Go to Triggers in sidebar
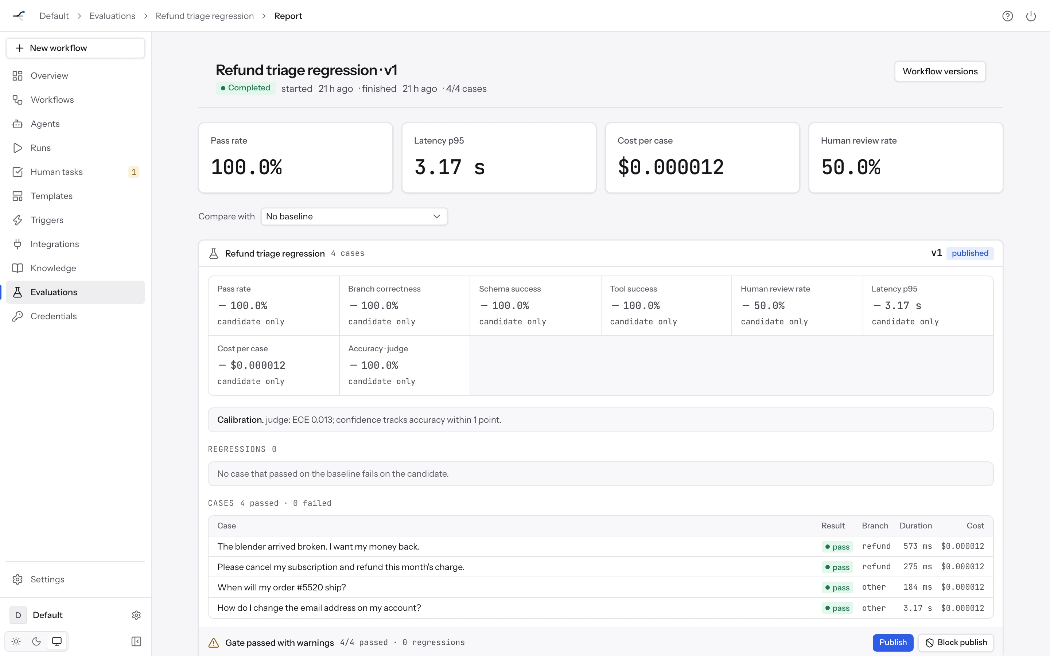The image size is (1050, 656). click(75, 220)
